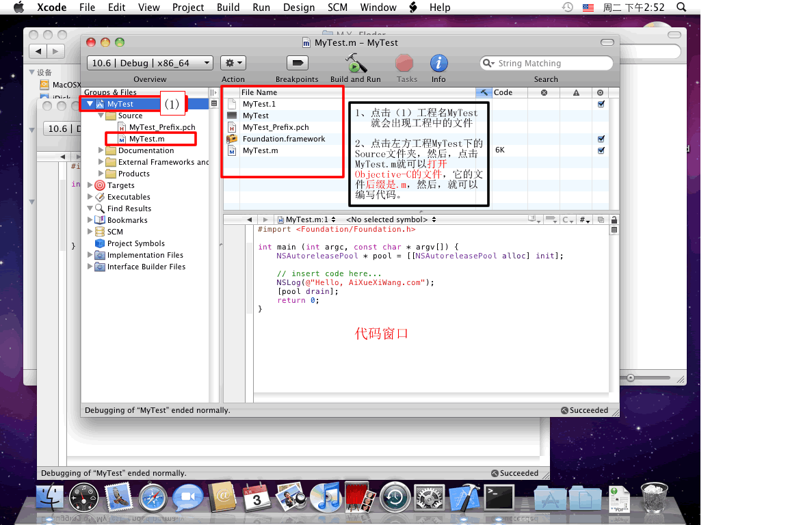Open Safari from the Dock
Viewport: 788px width, 525px height.
click(153, 497)
